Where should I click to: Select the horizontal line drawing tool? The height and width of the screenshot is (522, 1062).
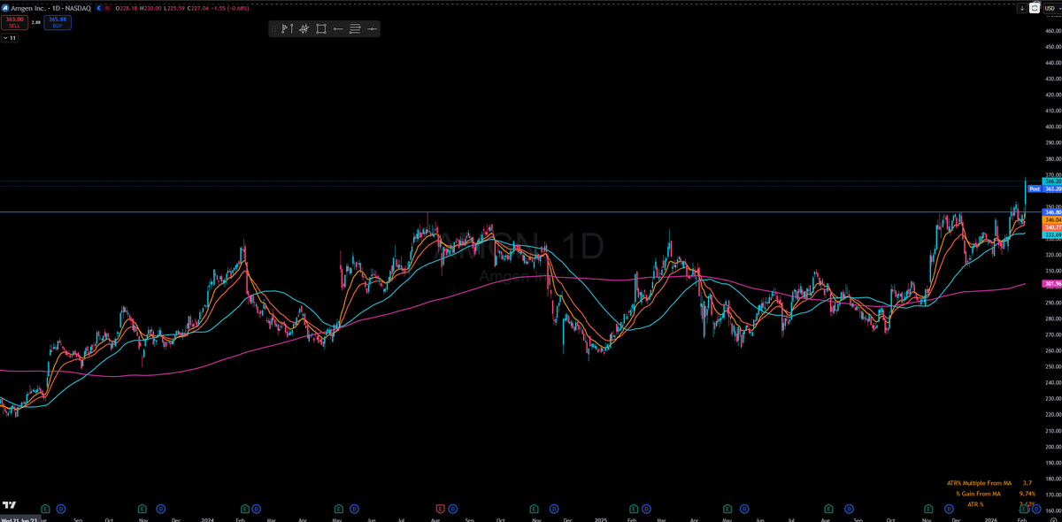pos(372,29)
